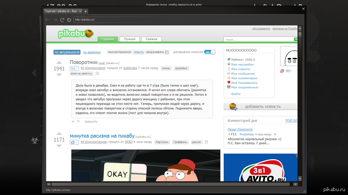The width and height of the screenshot is (348, 195).
Task: Open '93 Комментария' link
Action: pyautogui.click(x=93, y=68)
